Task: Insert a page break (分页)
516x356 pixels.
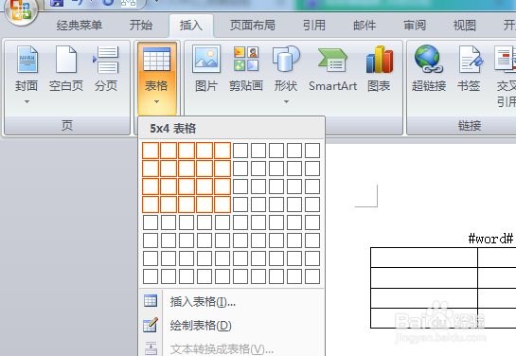Action: click(106, 69)
